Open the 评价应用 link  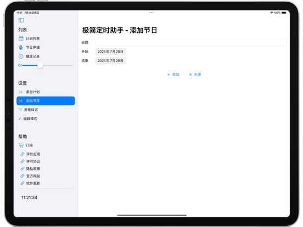[30, 154]
